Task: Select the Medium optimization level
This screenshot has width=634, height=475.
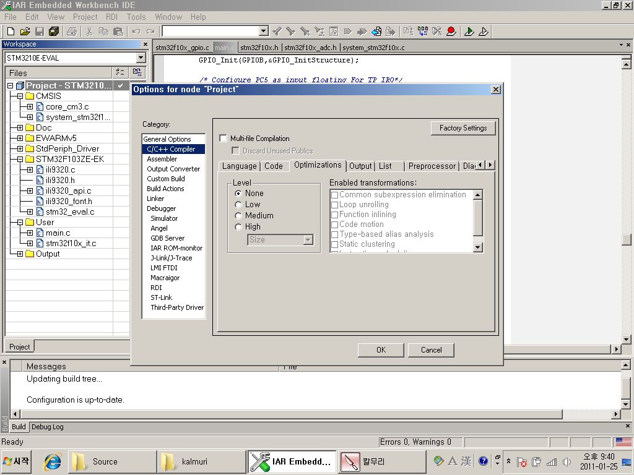Action: pos(238,216)
